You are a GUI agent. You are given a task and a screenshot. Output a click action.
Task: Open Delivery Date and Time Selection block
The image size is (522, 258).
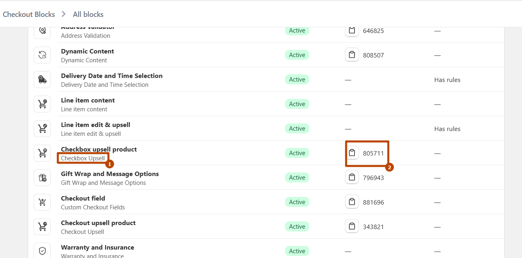[112, 76]
